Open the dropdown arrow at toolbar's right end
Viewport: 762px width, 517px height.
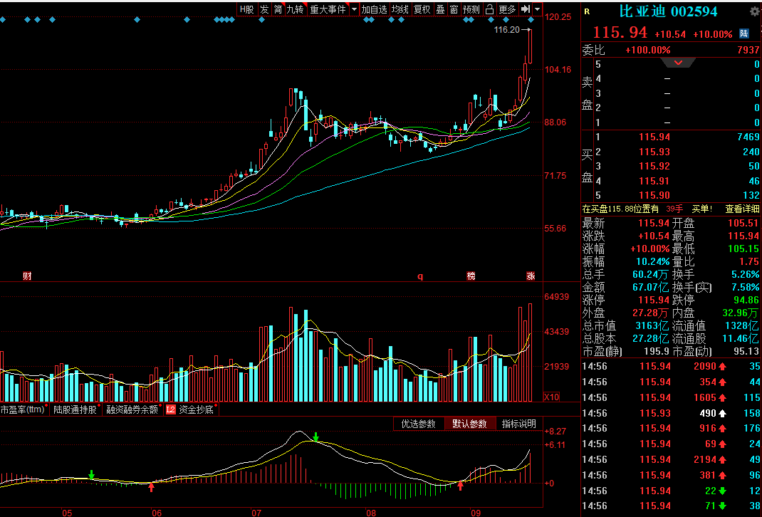(x=537, y=9)
